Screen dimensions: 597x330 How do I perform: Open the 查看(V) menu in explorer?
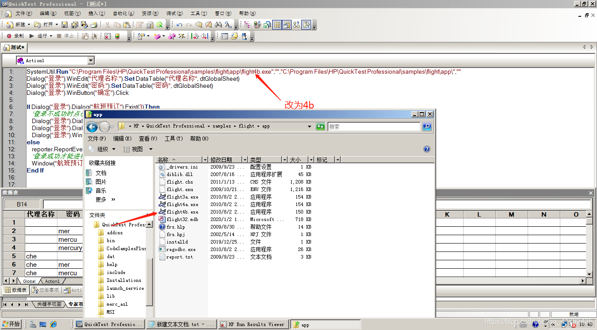click(147, 139)
